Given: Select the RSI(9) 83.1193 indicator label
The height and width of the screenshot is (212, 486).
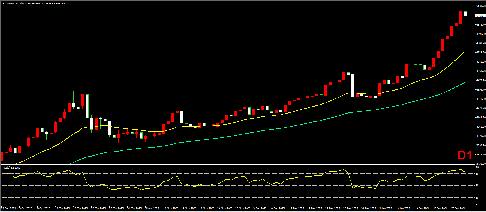Looking at the screenshot, I should (x=12, y=168).
